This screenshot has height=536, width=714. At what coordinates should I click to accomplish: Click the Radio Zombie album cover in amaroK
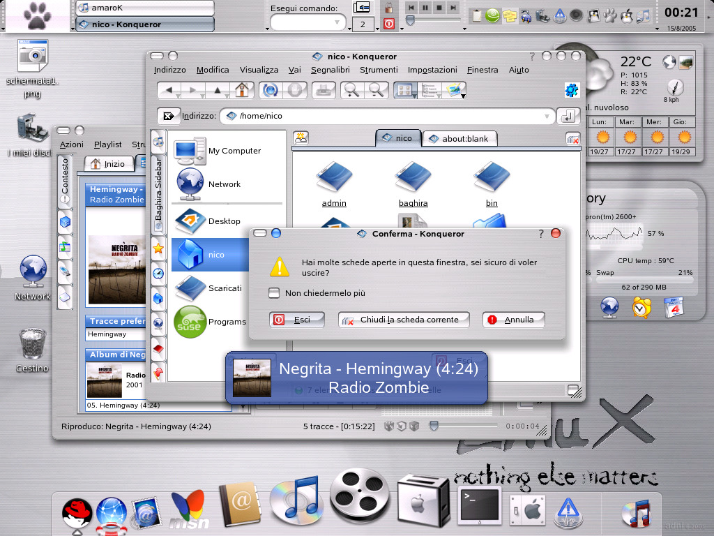coord(117,270)
